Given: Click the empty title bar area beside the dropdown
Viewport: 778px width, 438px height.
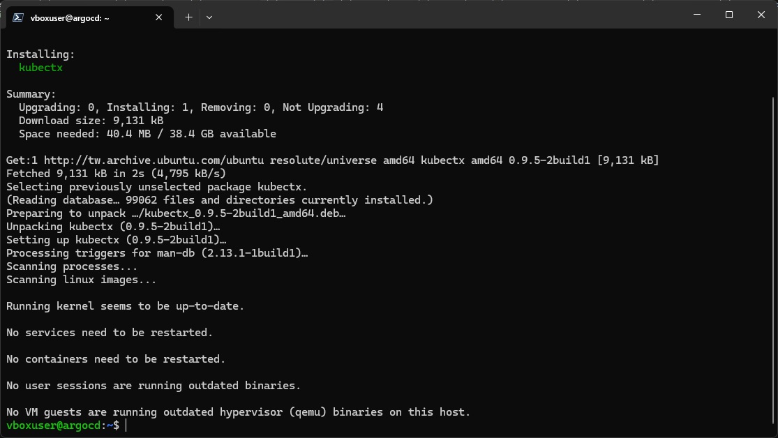Looking at the screenshot, I should 447,15.
